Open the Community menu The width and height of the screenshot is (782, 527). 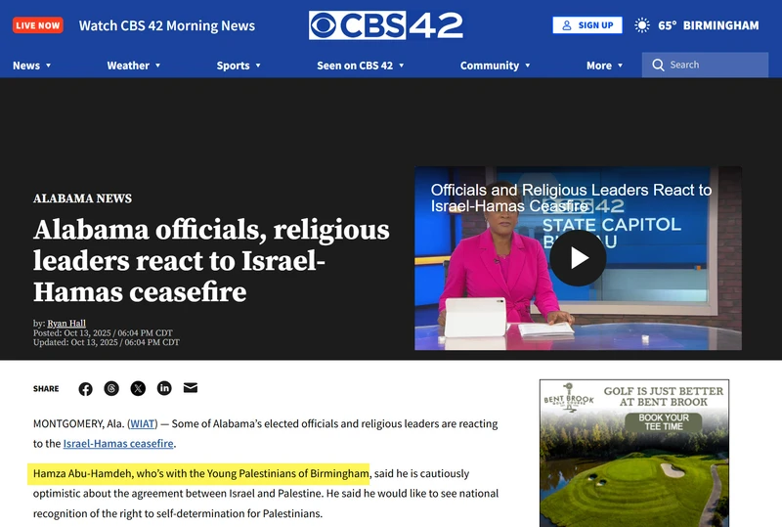(x=495, y=66)
